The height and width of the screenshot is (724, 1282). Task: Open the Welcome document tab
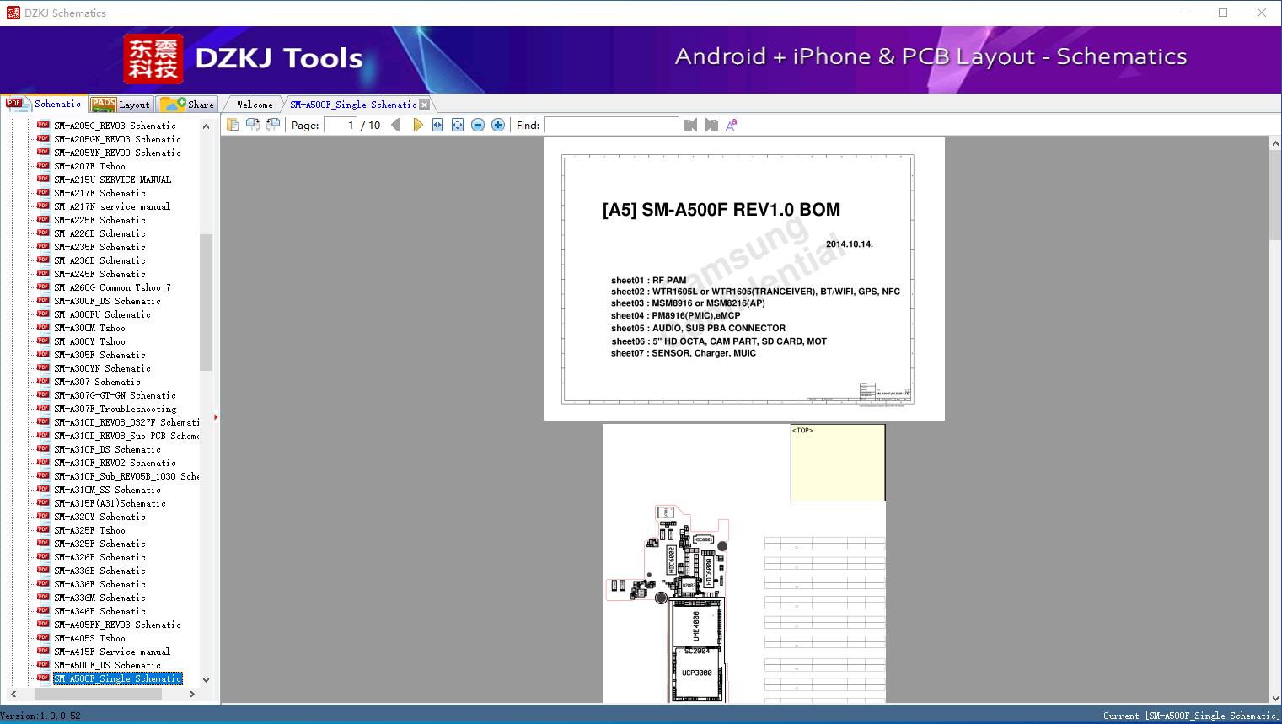(255, 105)
